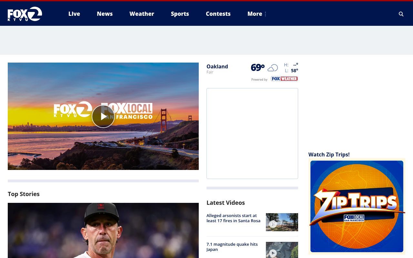This screenshot has height=258, width=413.
Task: Click the More menu dots icon
Action: click(x=266, y=14)
